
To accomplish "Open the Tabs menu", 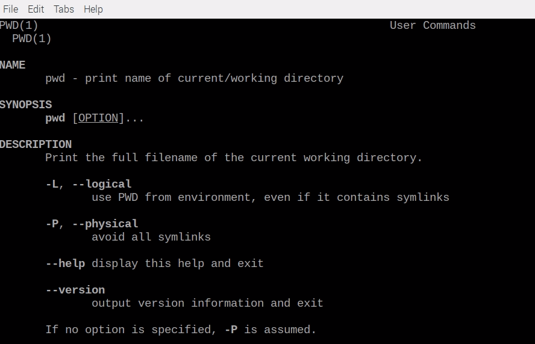I will pos(64,9).
